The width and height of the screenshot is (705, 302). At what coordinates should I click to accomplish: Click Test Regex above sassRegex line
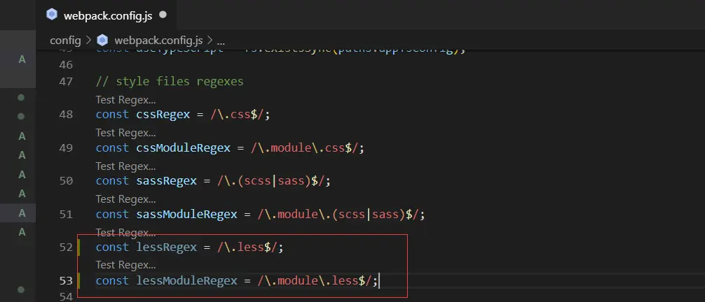coord(126,166)
